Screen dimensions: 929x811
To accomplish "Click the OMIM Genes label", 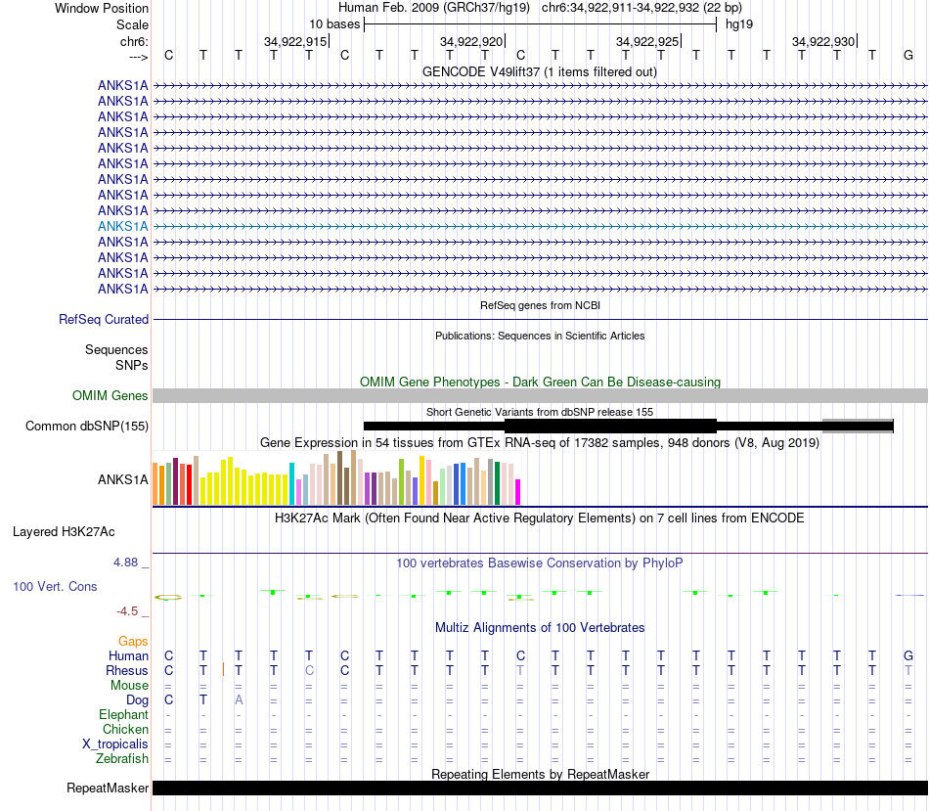I will tap(110, 395).
